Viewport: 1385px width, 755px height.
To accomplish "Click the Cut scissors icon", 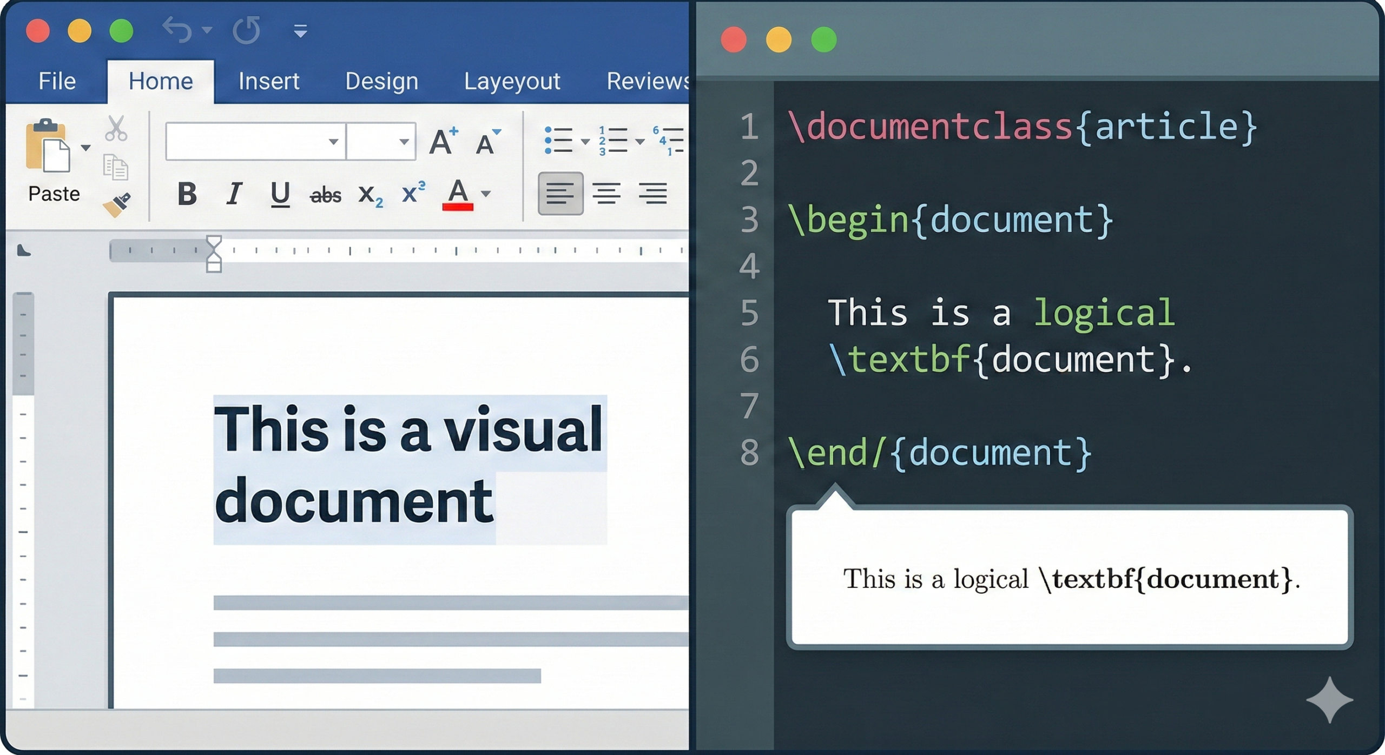I will pos(116,129).
